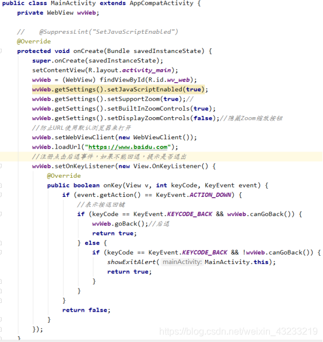
Task: Click MainActivity.this argument
Action: coord(236,262)
